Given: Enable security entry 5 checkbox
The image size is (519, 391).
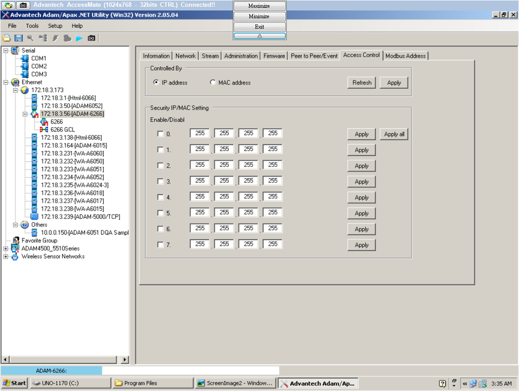Looking at the screenshot, I should [161, 213].
